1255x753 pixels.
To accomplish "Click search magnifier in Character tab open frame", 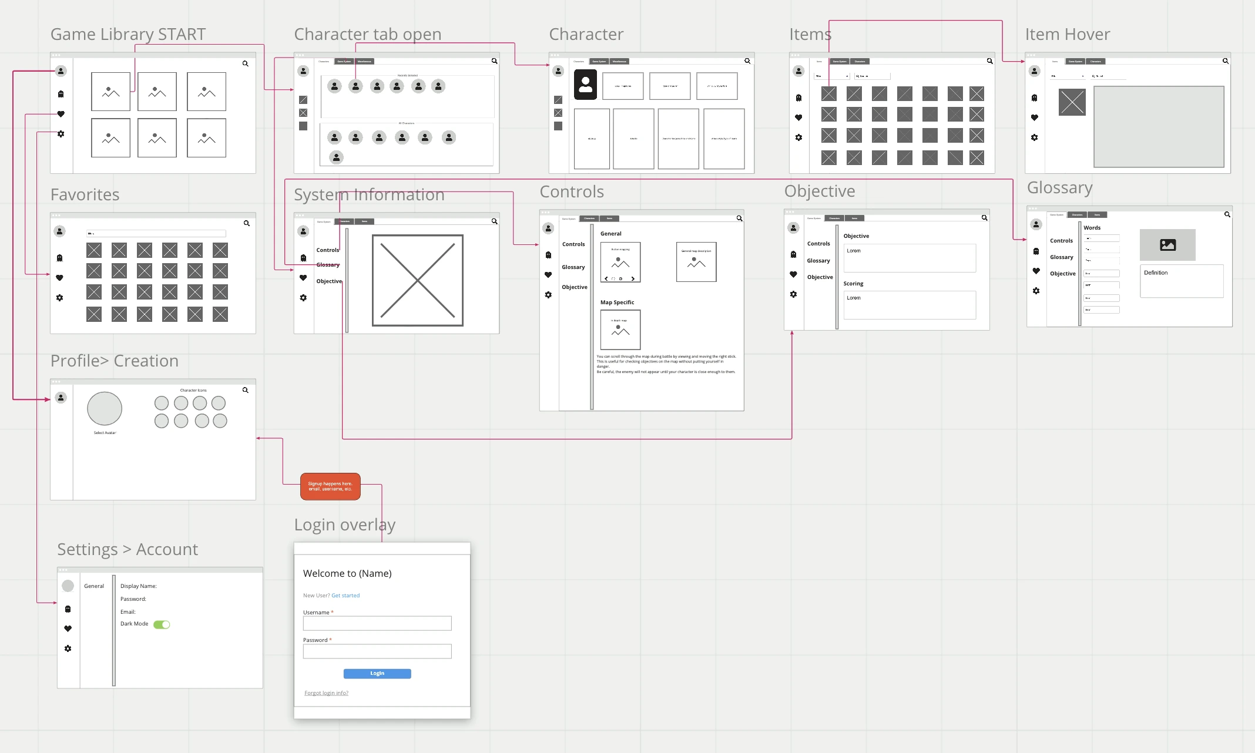I will click(x=495, y=61).
